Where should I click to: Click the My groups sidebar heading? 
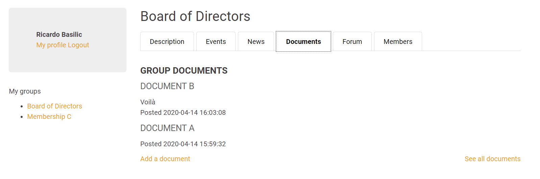tap(25, 91)
